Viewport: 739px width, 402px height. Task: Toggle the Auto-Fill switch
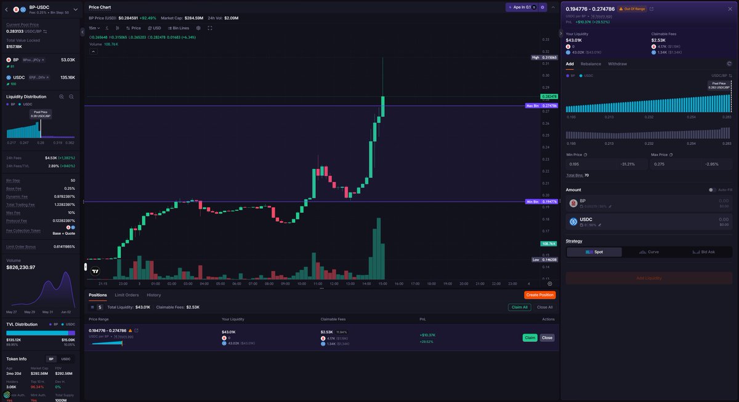click(x=712, y=190)
